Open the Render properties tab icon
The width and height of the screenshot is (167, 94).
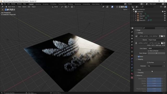(132, 36)
